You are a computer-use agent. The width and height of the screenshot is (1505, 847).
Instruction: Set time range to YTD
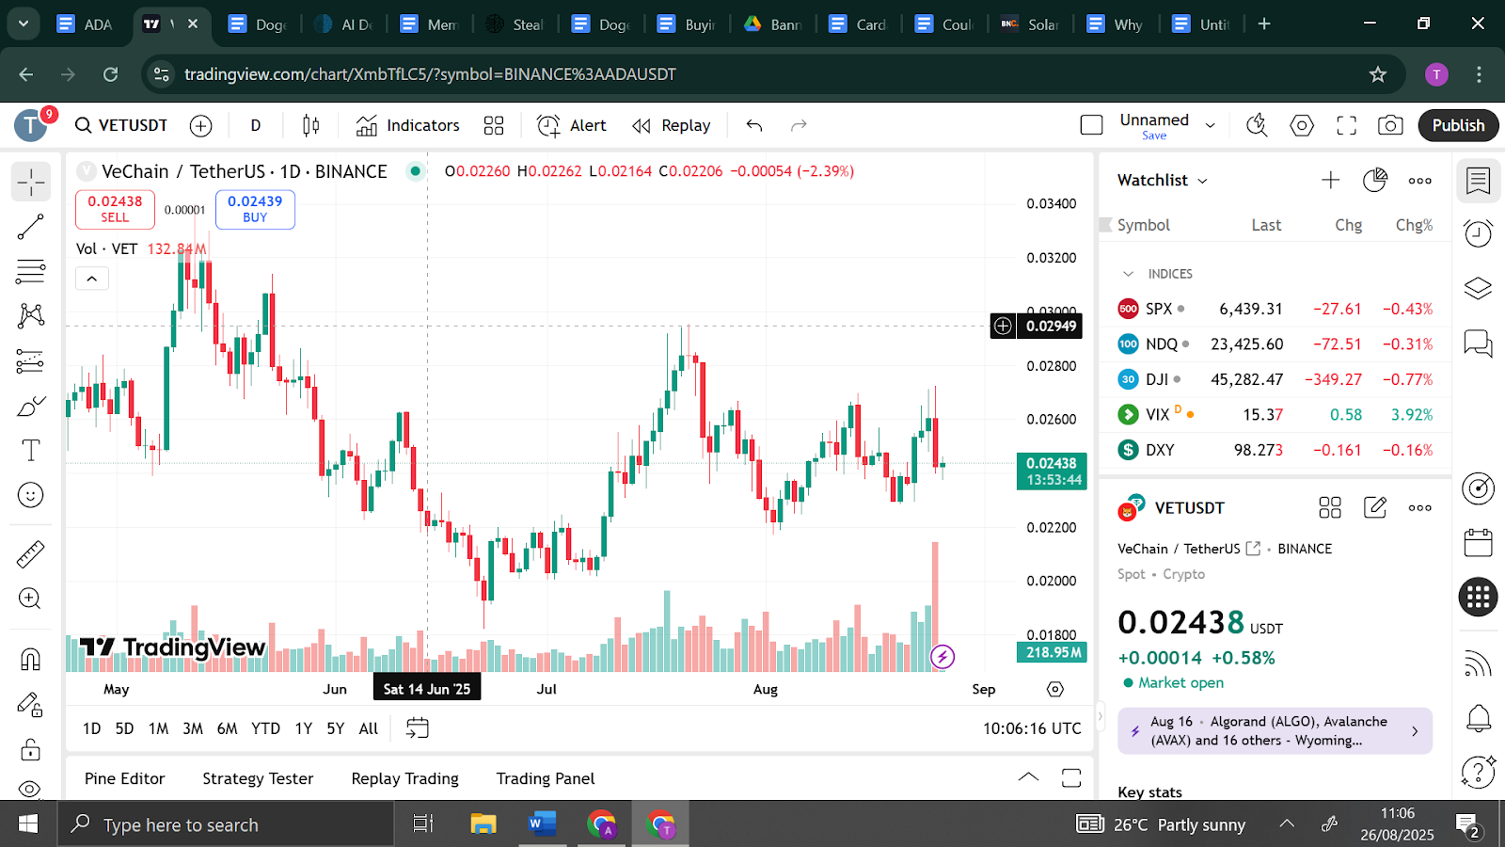pyautogui.click(x=265, y=728)
